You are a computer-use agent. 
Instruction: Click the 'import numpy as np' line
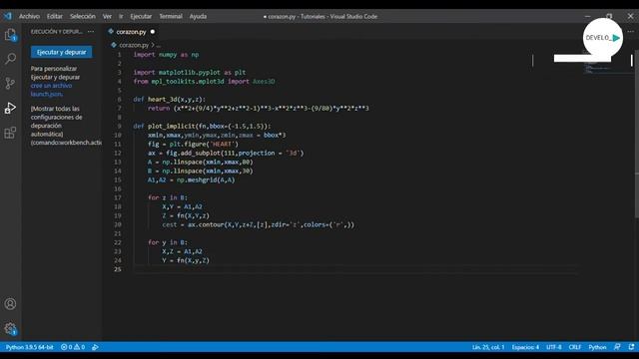click(x=166, y=55)
